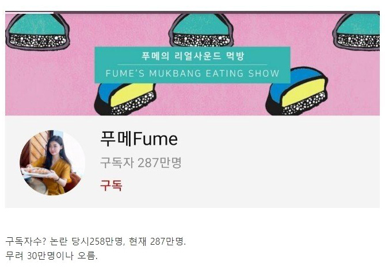
Task: Click the FUME'S MUKBANG EATING SHOW text
Action: pyautogui.click(x=192, y=74)
